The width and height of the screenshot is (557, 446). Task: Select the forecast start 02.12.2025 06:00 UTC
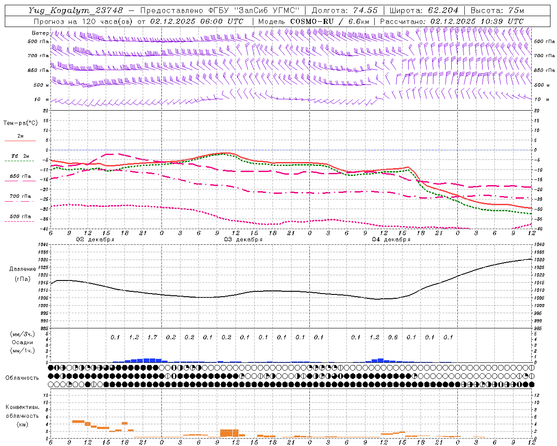click(197, 21)
